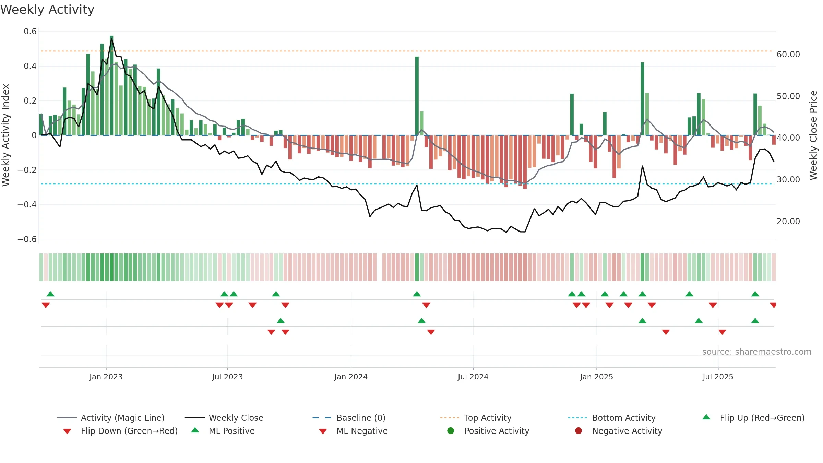
Task: Click the tall green spike bar in spring 2024
Action: click(417, 96)
